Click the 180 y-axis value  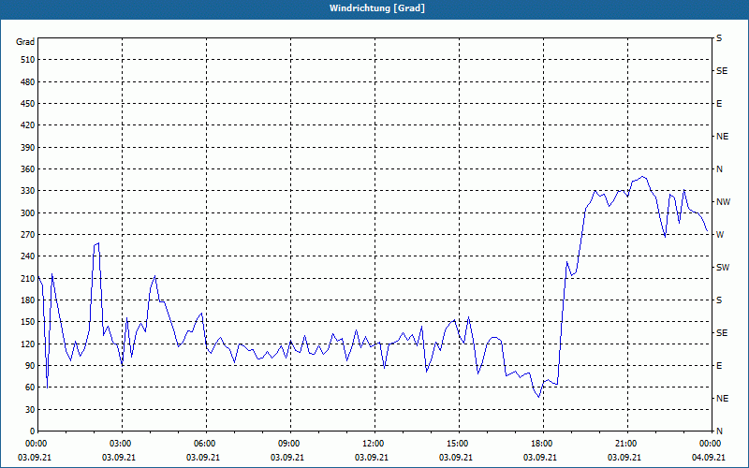tap(28, 300)
